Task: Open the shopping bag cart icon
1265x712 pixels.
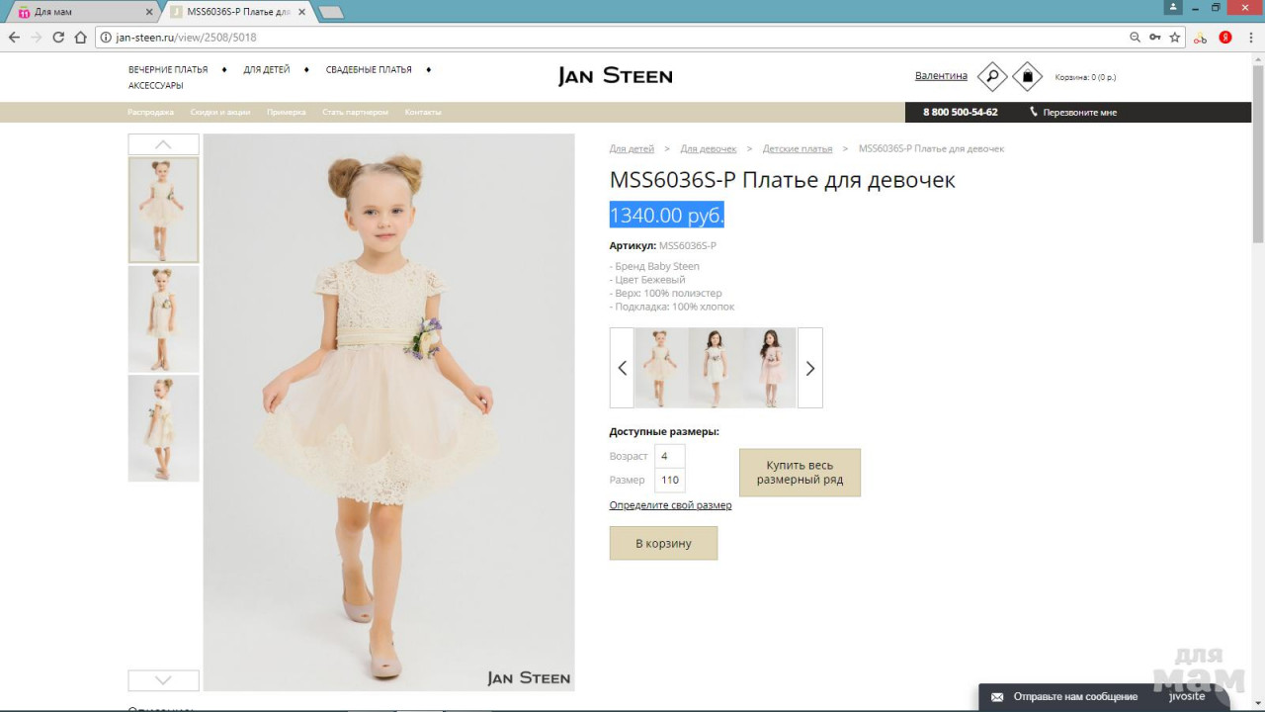Action: (x=1028, y=76)
